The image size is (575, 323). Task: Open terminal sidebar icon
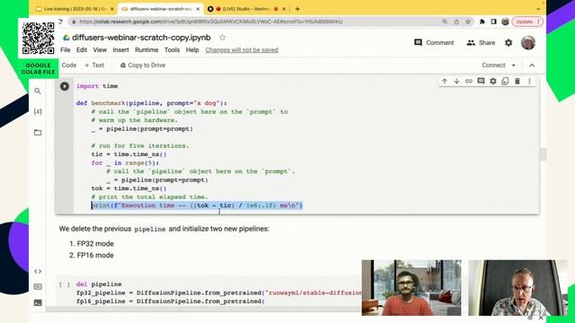click(38, 302)
